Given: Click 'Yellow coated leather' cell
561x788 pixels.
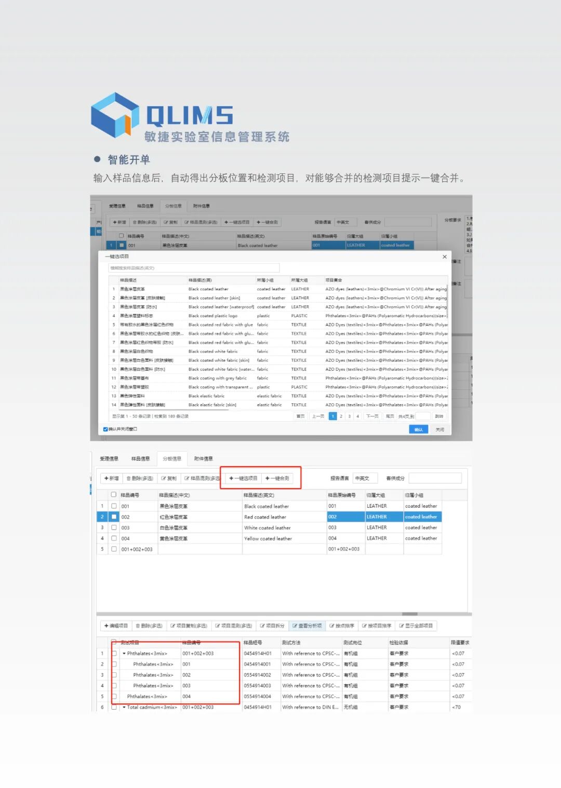Looking at the screenshot, I should [x=285, y=539].
